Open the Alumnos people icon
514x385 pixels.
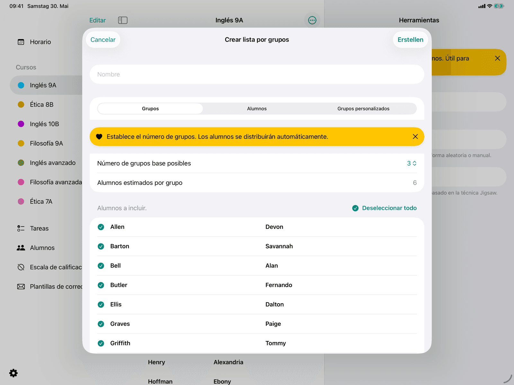(x=21, y=248)
